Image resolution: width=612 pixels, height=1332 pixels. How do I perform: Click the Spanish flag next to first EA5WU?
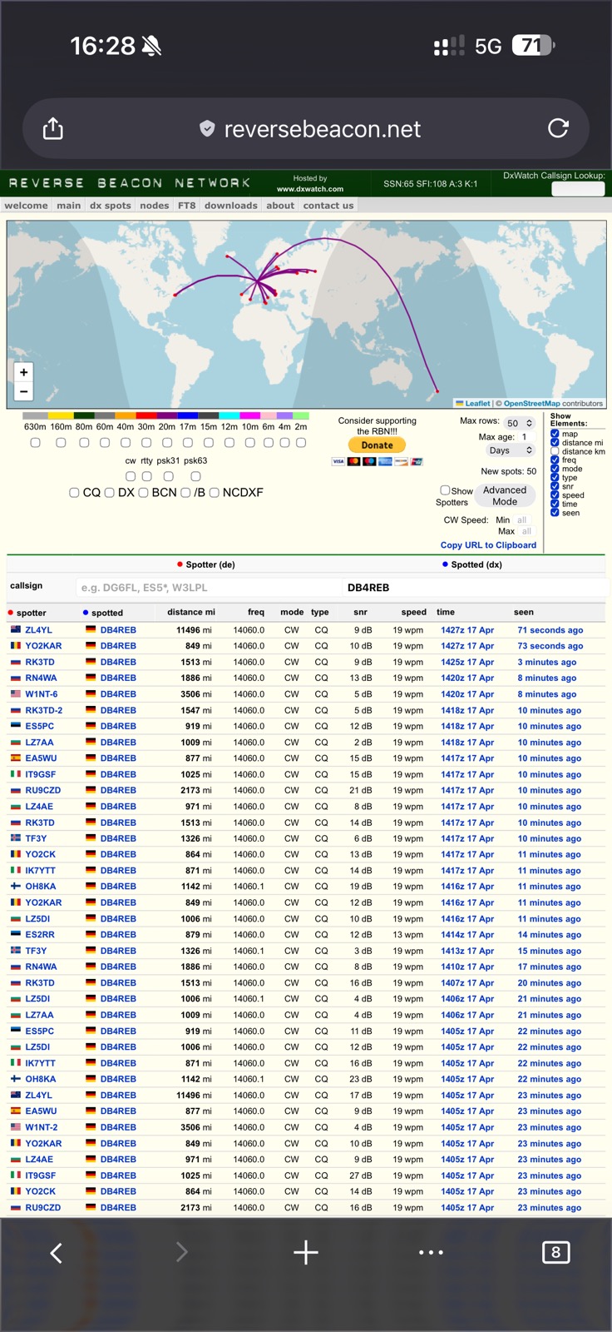[15, 758]
